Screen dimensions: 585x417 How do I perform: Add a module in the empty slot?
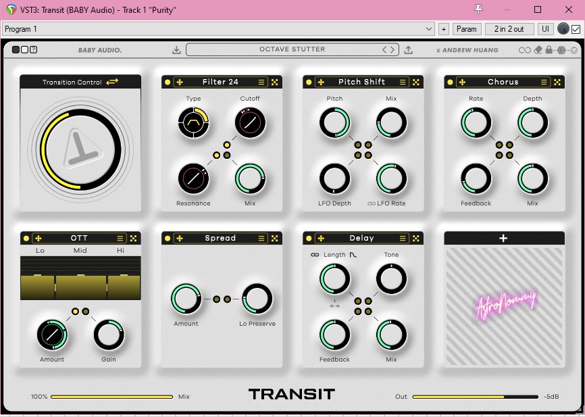[503, 238]
